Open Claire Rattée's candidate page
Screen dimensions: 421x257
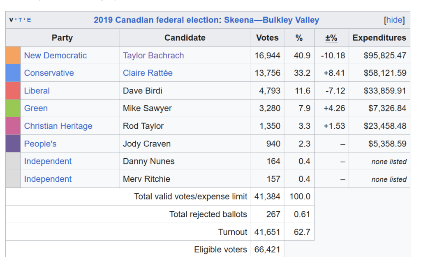click(148, 73)
